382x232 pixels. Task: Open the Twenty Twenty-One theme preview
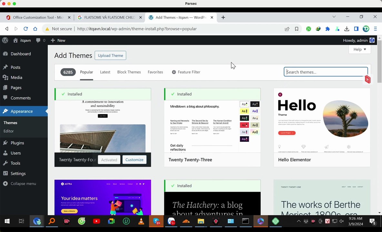click(x=322, y=197)
